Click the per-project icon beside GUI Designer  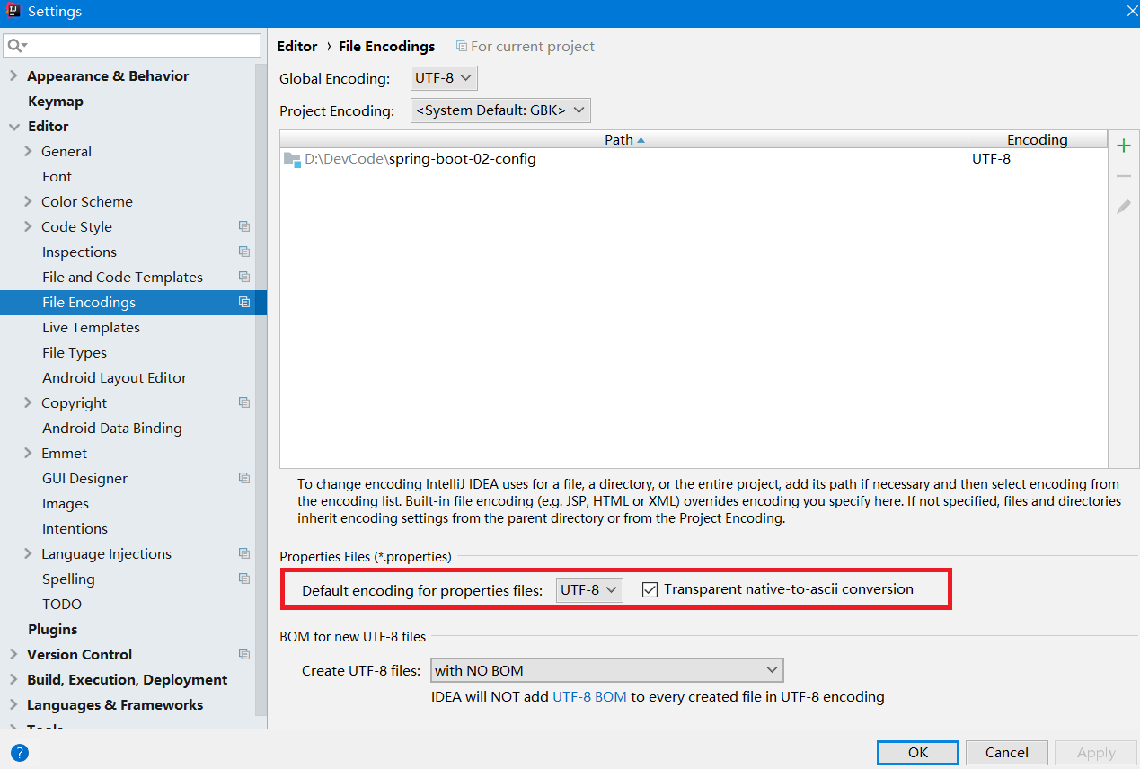244,479
